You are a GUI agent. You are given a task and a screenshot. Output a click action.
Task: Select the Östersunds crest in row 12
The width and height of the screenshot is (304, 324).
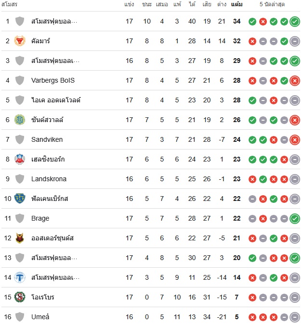[x=20, y=238]
